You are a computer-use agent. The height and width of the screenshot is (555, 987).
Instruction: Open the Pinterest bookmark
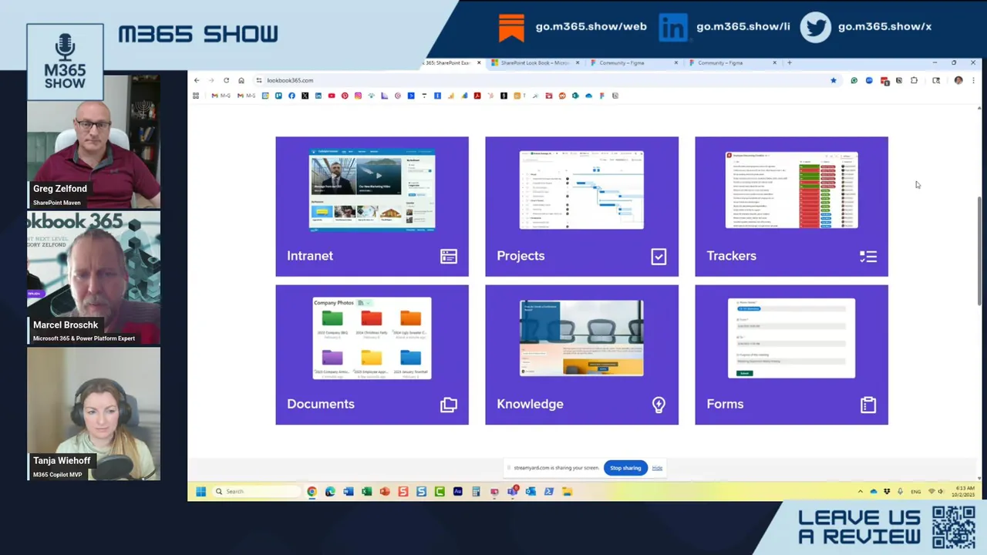(x=345, y=96)
